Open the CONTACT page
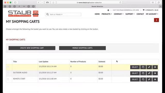Viewport: 165px width, 93px height. (x=140, y=14)
